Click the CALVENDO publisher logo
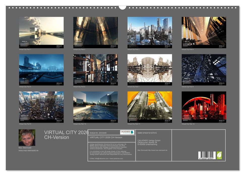245x176 pixels. pos(127,132)
